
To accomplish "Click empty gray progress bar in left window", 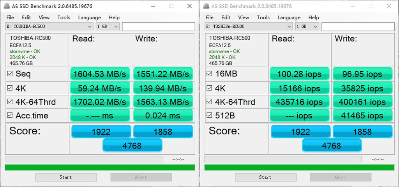I will pos(83,159).
